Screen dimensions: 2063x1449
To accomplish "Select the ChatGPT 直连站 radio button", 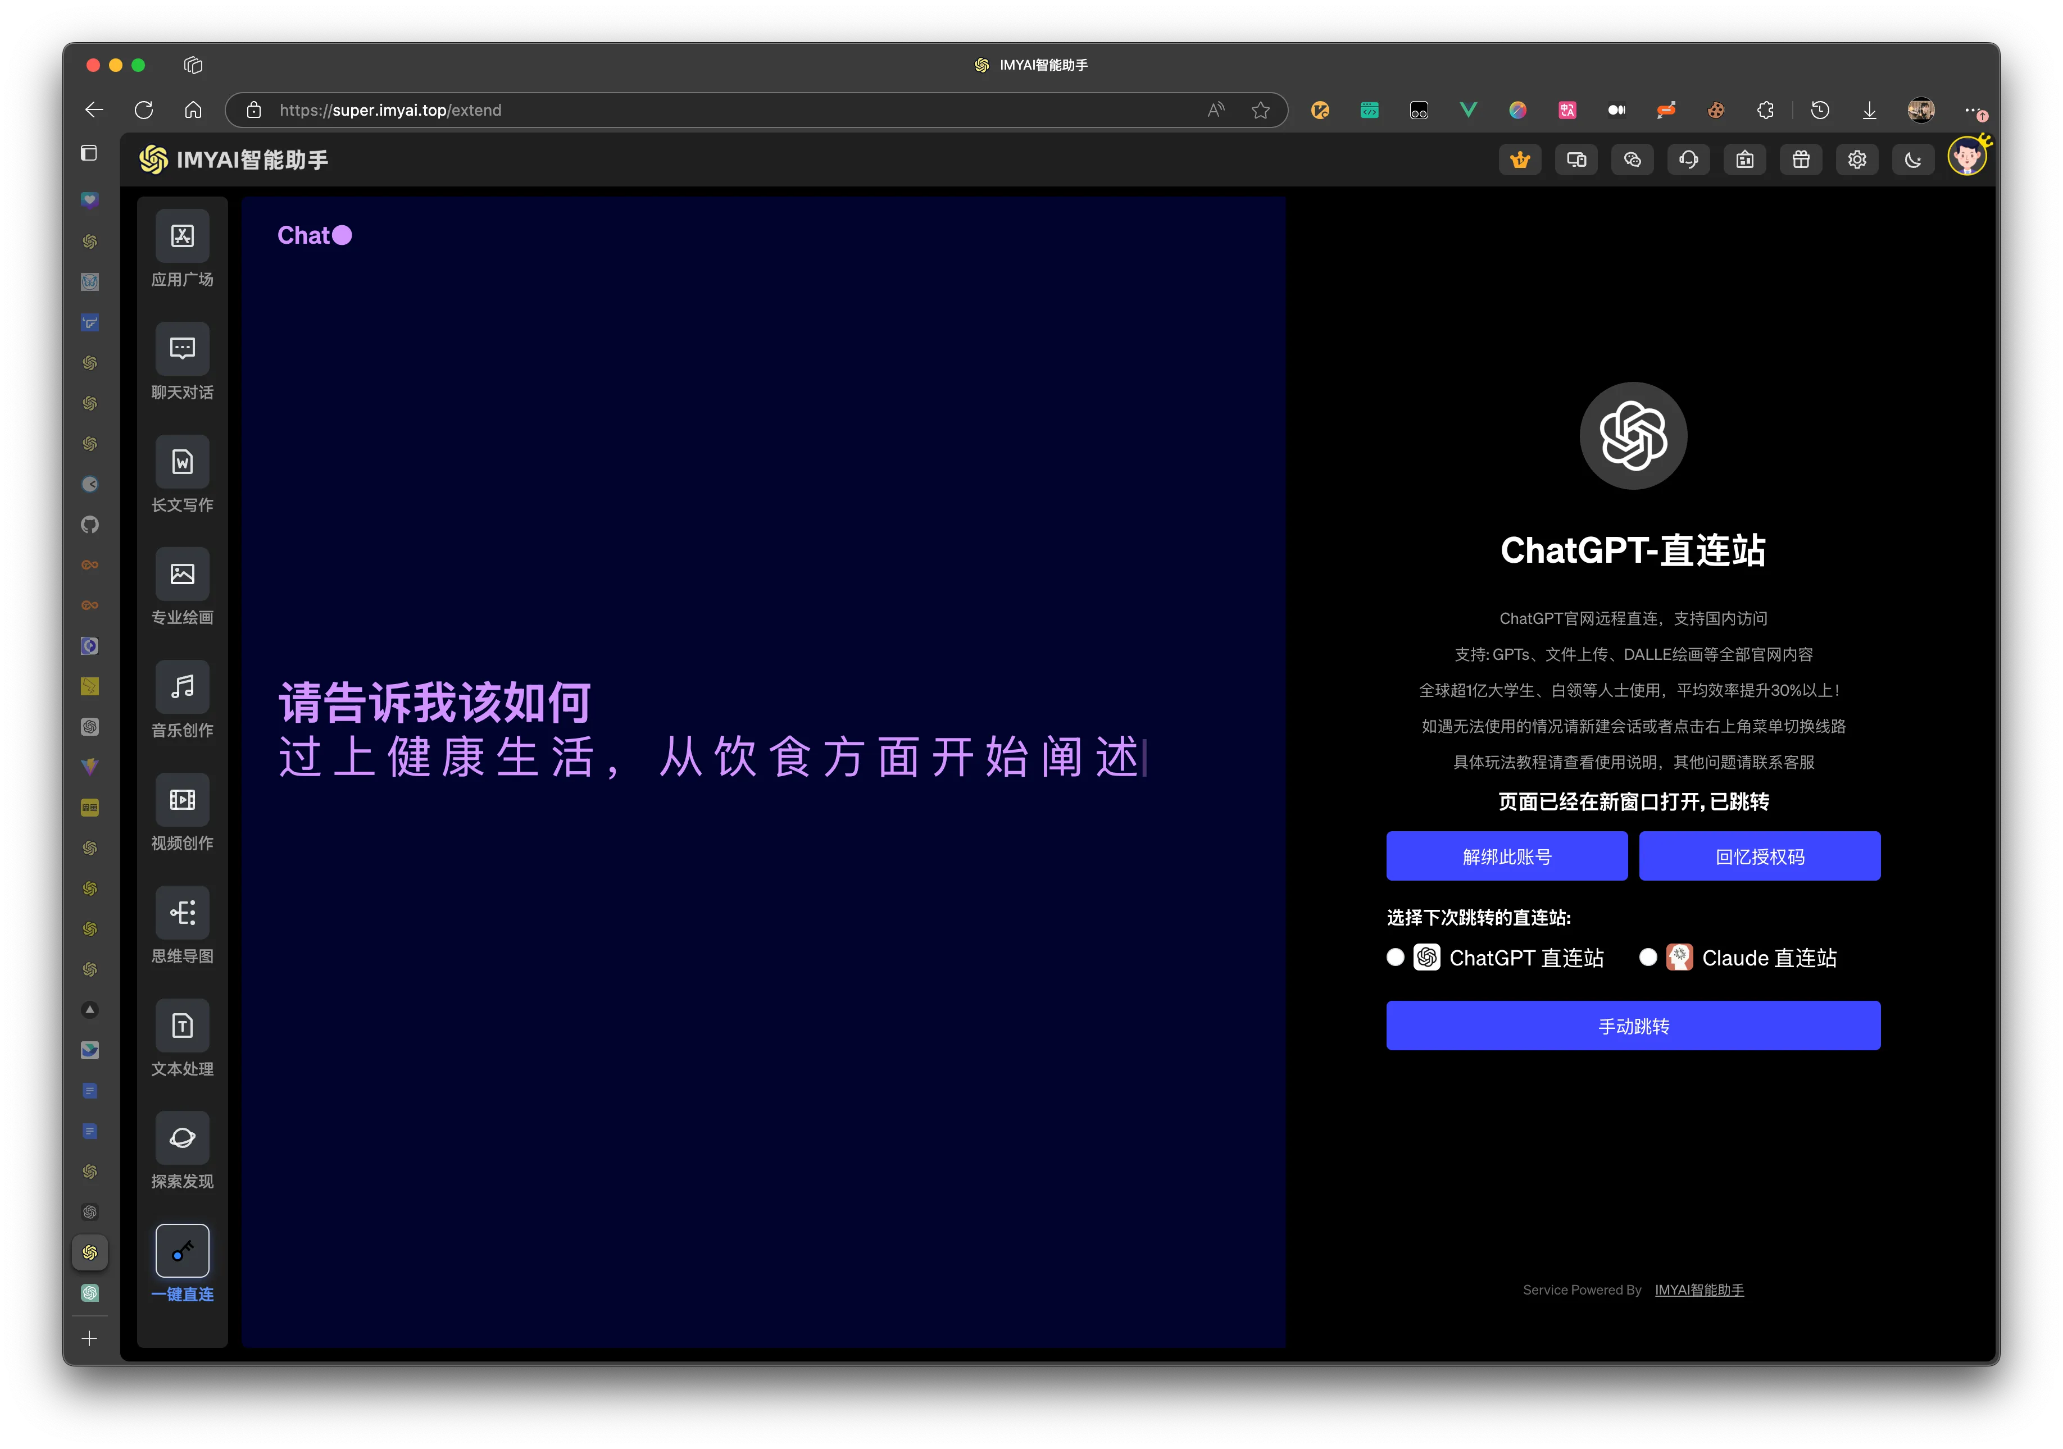I will pos(1396,958).
